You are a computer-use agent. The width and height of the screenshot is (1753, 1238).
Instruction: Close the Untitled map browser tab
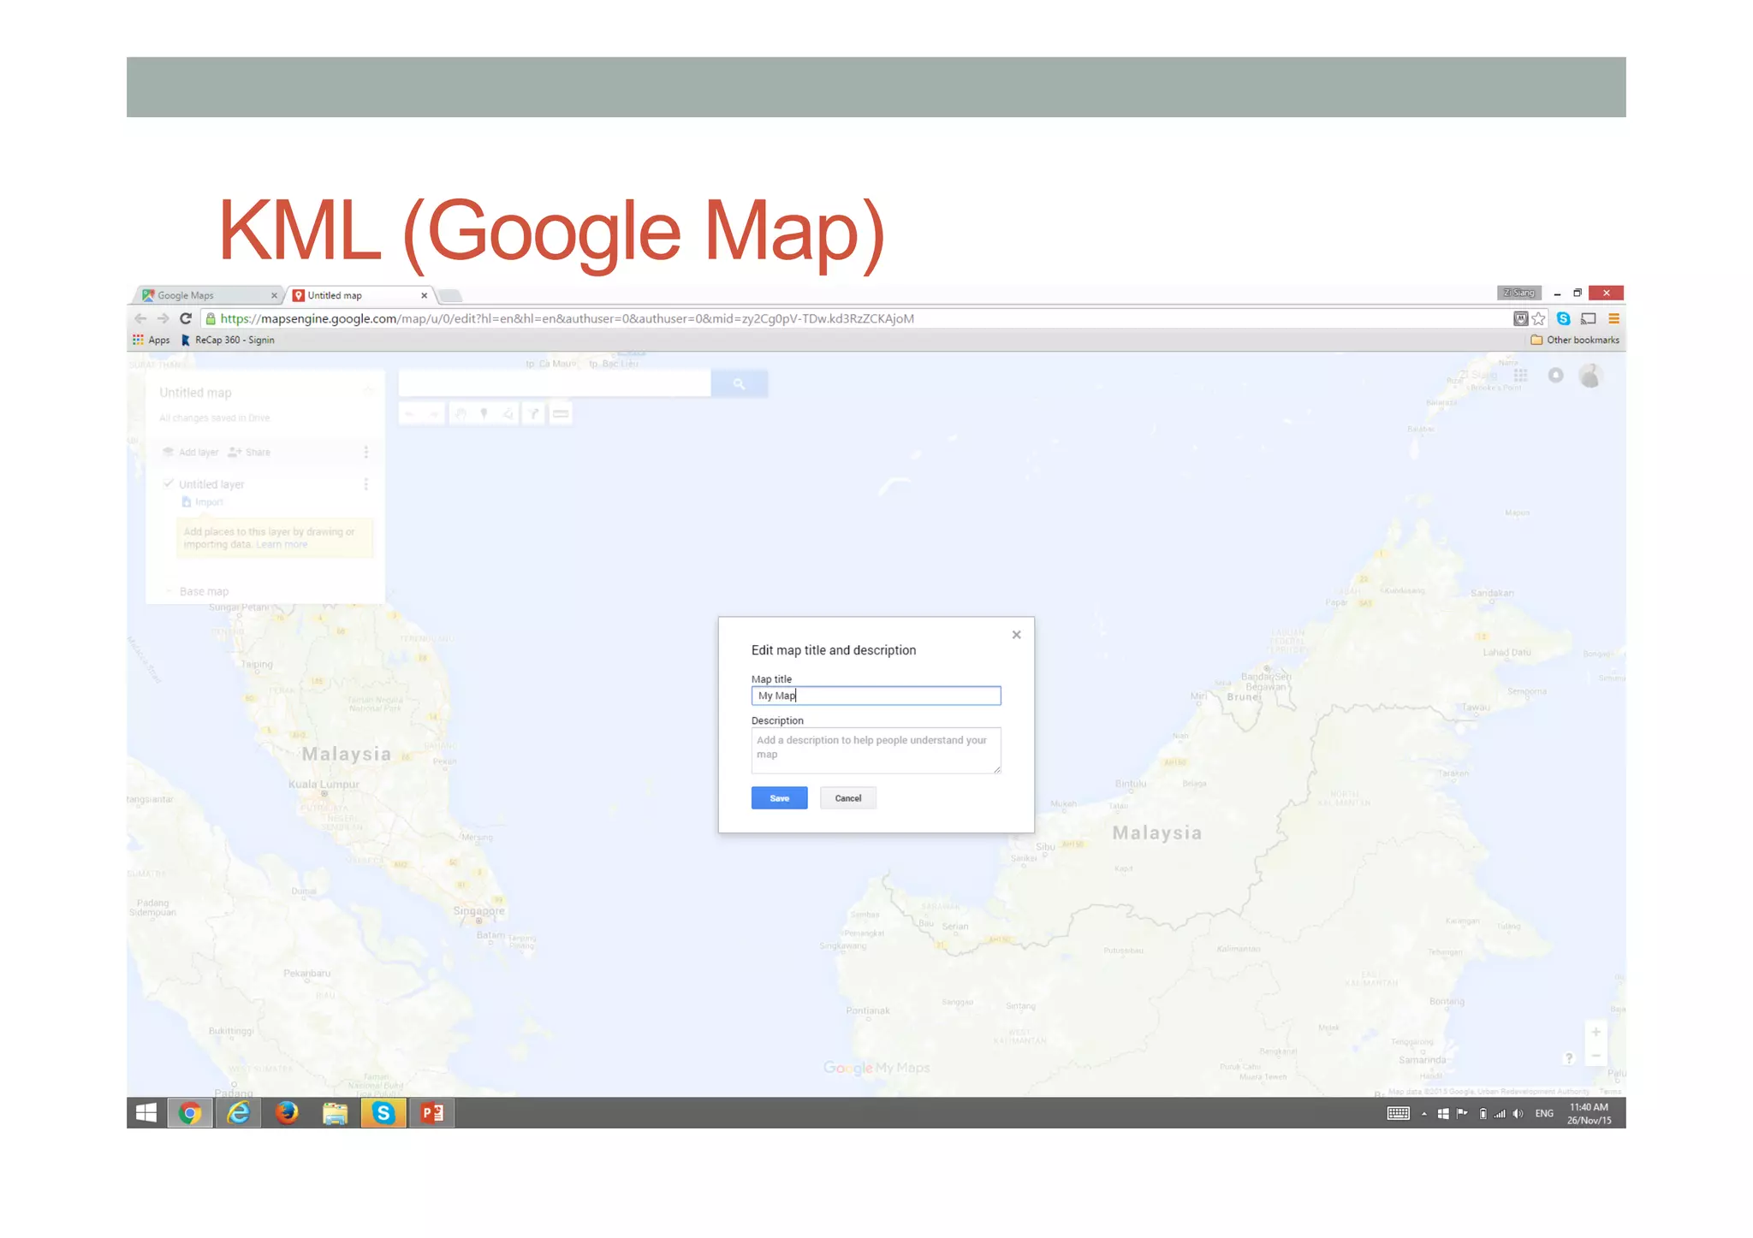[424, 295]
